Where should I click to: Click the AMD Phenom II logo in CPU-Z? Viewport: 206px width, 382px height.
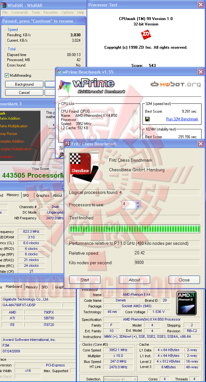(x=187, y=302)
